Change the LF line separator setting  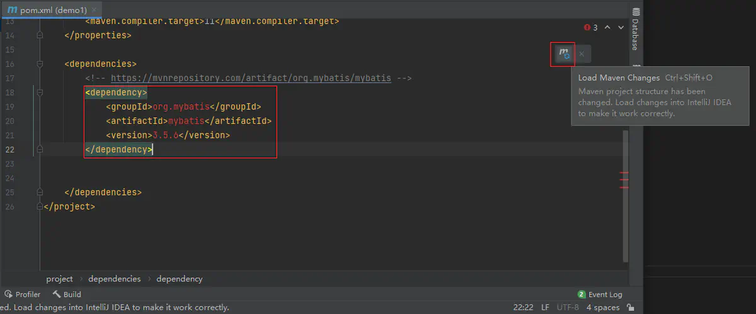point(546,308)
